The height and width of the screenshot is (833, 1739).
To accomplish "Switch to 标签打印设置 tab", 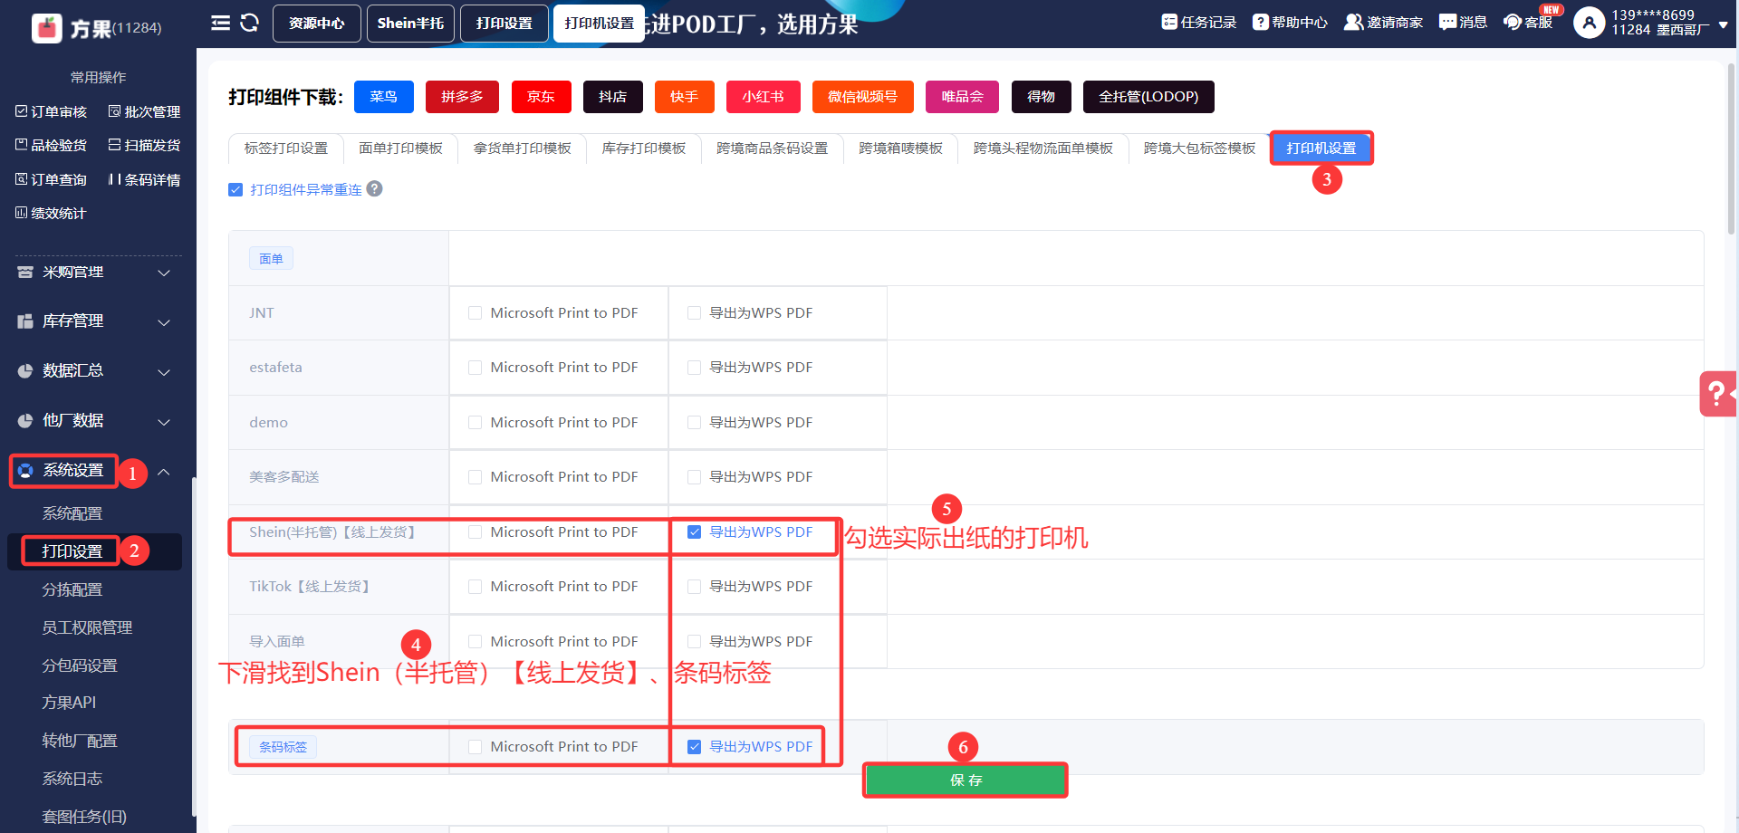I will 286,148.
